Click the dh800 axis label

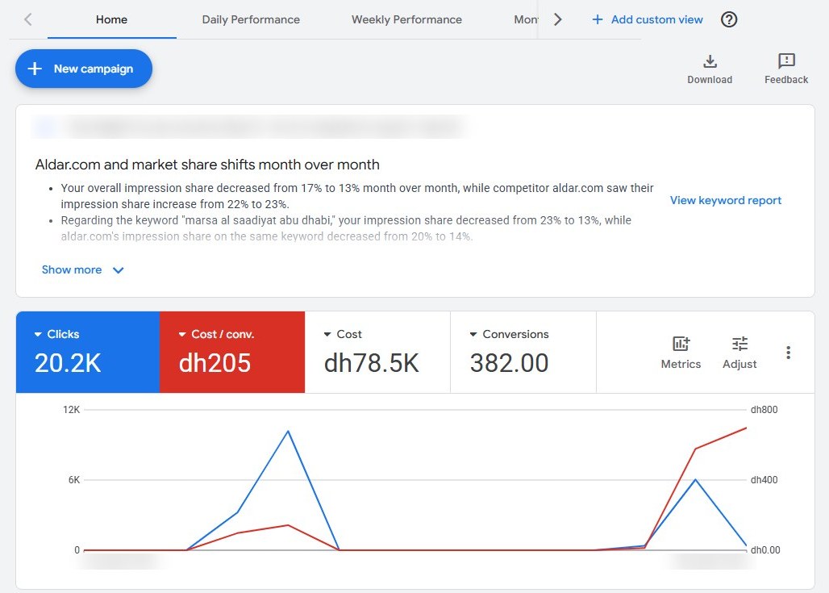coord(764,409)
